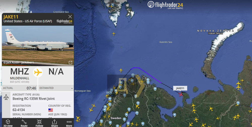Share this flight
Screen dimensions: 252x127
coord(54,123)
